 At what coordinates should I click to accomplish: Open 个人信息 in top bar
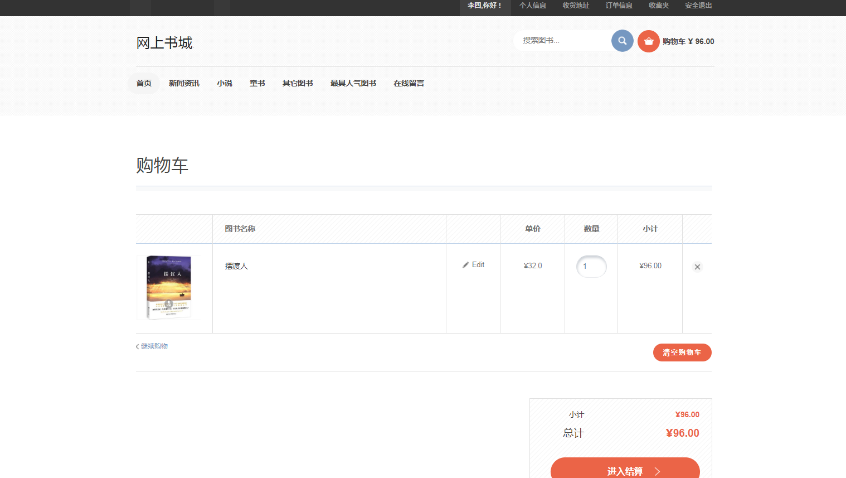click(x=532, y=6)
